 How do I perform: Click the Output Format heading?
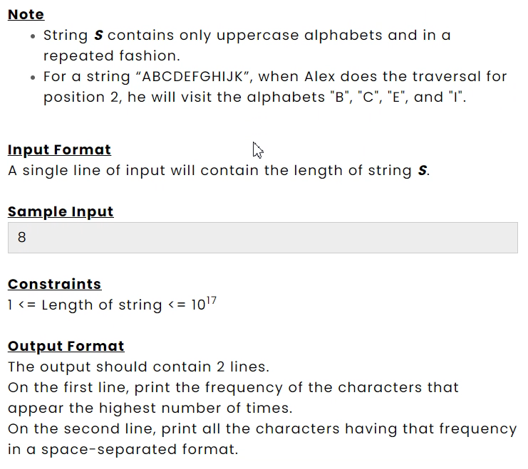(66, 346)
